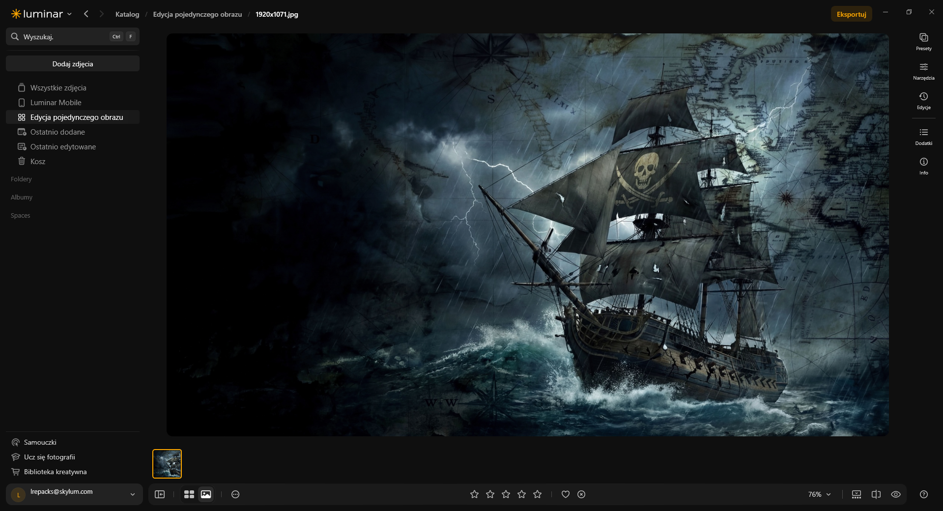Screen dimensions: 943x511
Task: Expand the Albumy section
Action: pos(22,198)
